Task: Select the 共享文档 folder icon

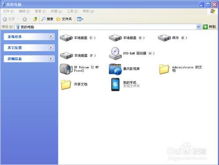Action: [66, 85]
